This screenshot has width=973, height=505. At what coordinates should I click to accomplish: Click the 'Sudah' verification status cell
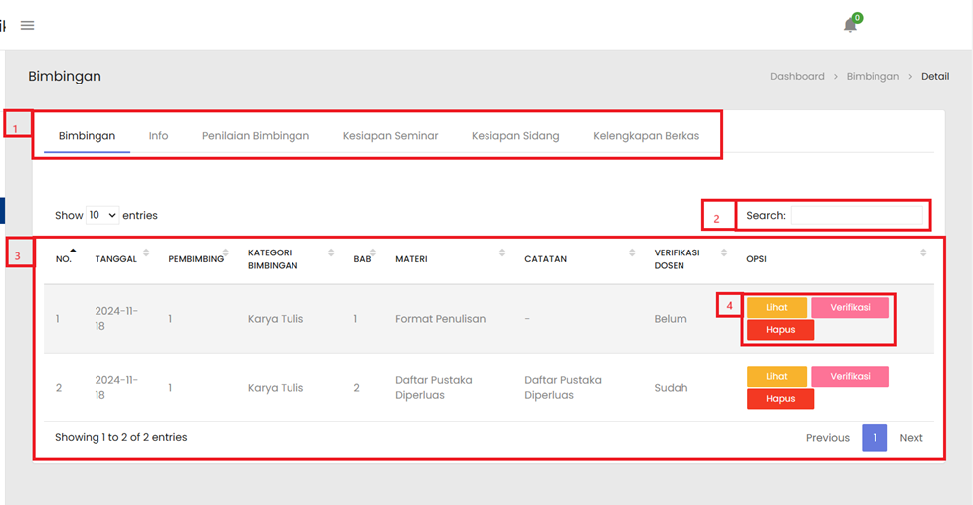tap(671, 387)
